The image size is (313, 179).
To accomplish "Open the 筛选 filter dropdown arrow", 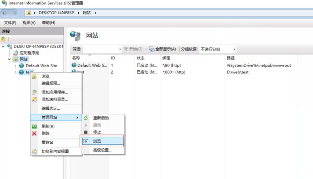I will click(x=120, y=49).
